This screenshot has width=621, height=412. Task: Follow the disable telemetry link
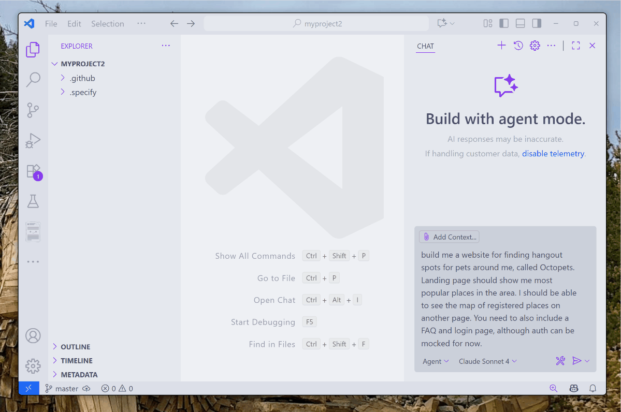pos(553,154)
